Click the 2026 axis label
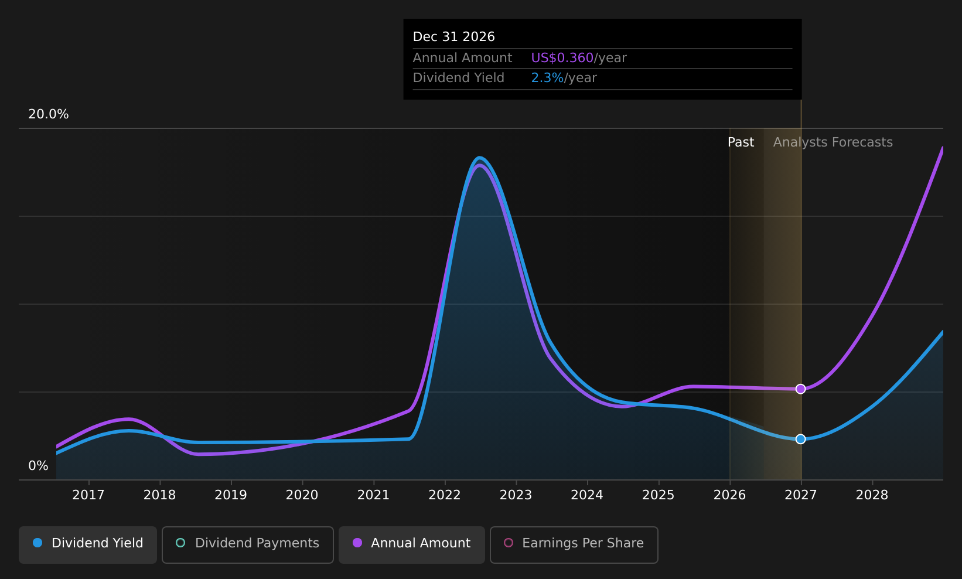Screen dimensions: 962x579 (729, 495)
